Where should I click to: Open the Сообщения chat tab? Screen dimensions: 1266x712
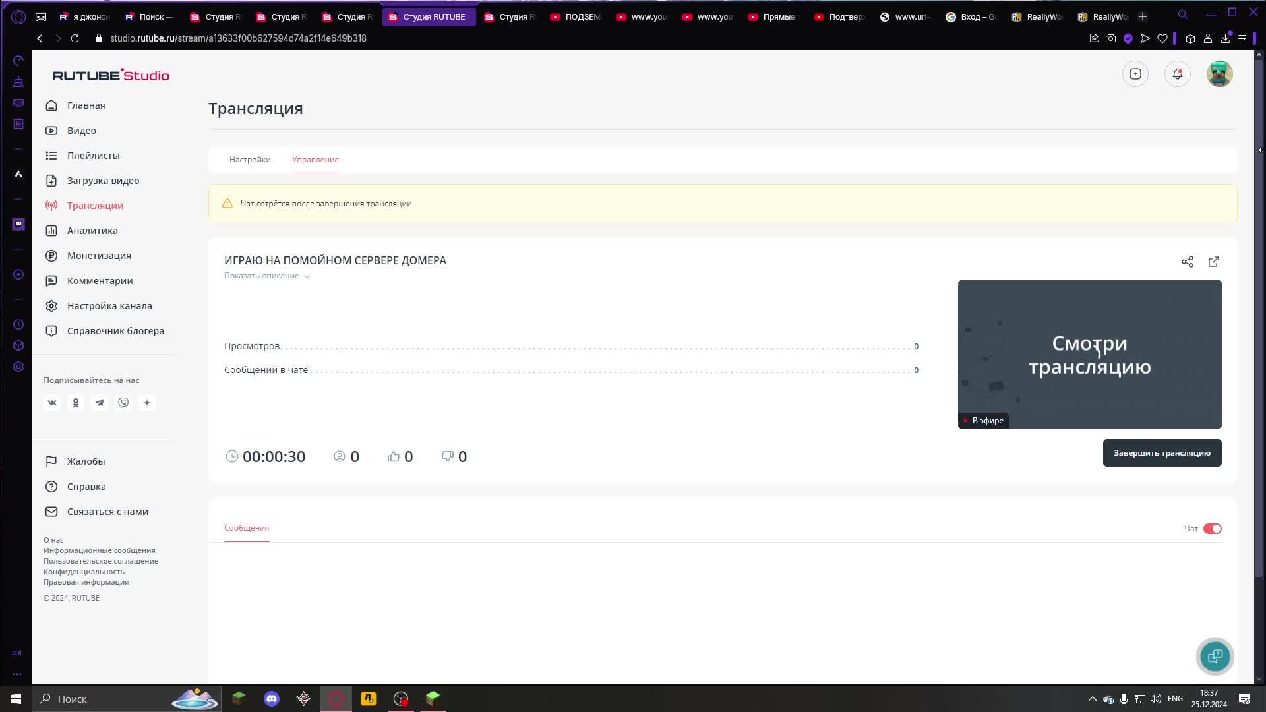click(x=247, y=528)
